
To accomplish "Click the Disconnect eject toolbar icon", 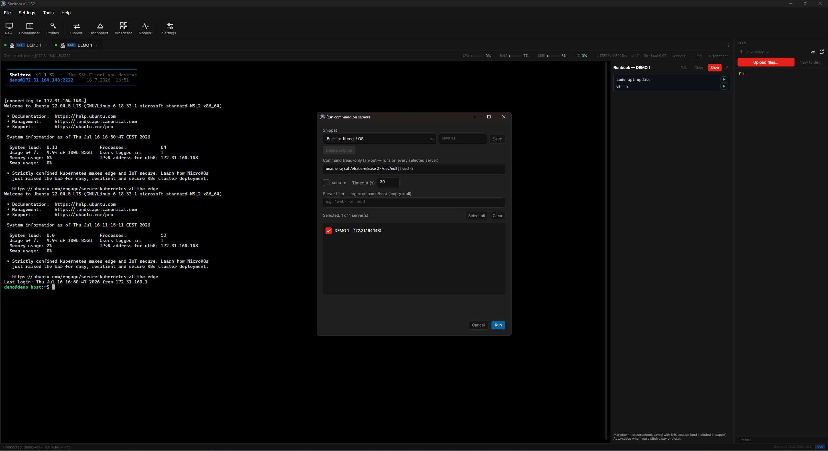I will click(x=99, y=28).
